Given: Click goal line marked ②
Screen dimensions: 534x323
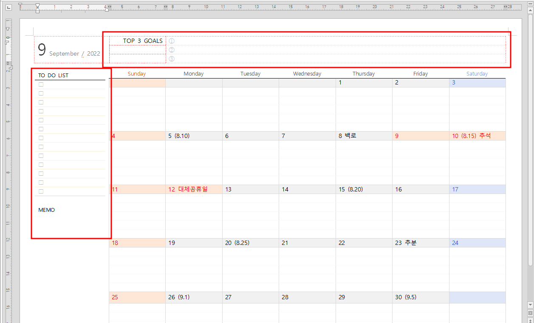Looking at the screenshot, I should click(x=336, y=50).
